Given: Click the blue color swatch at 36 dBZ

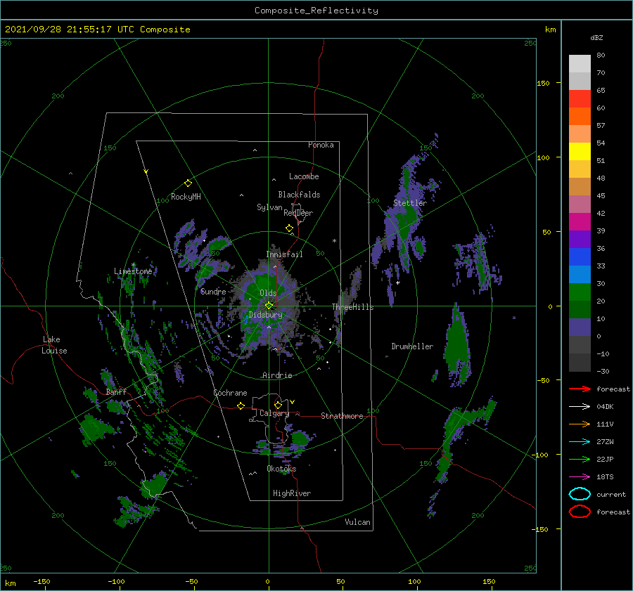Looking at the screenshot, I should (580, 257).
